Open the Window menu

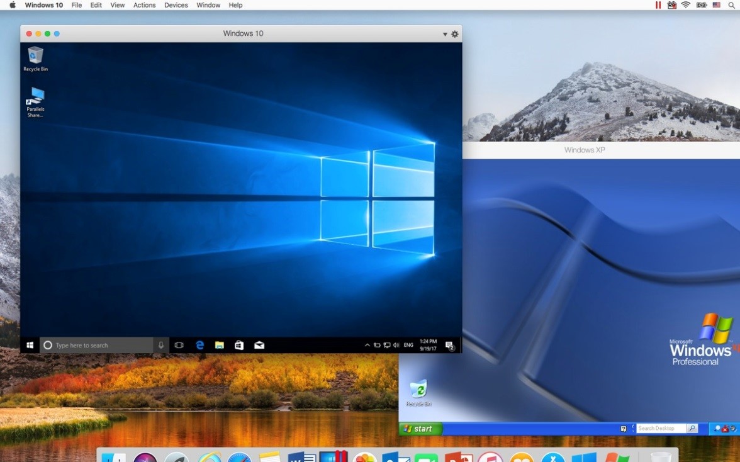click(208, 5)
